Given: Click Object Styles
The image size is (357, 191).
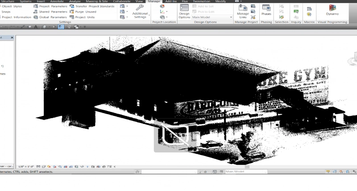Looking at the screenshot, I should tap(12, 6).
